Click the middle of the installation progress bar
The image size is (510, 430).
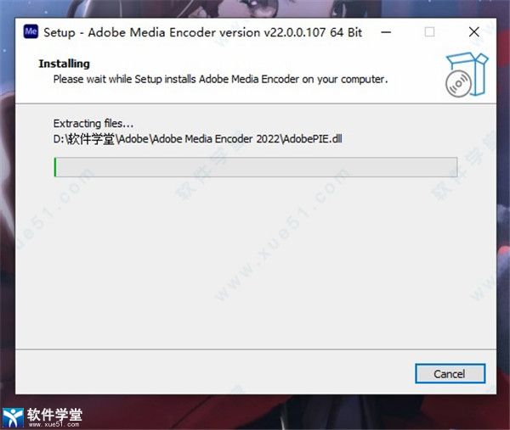pos(256,167)
